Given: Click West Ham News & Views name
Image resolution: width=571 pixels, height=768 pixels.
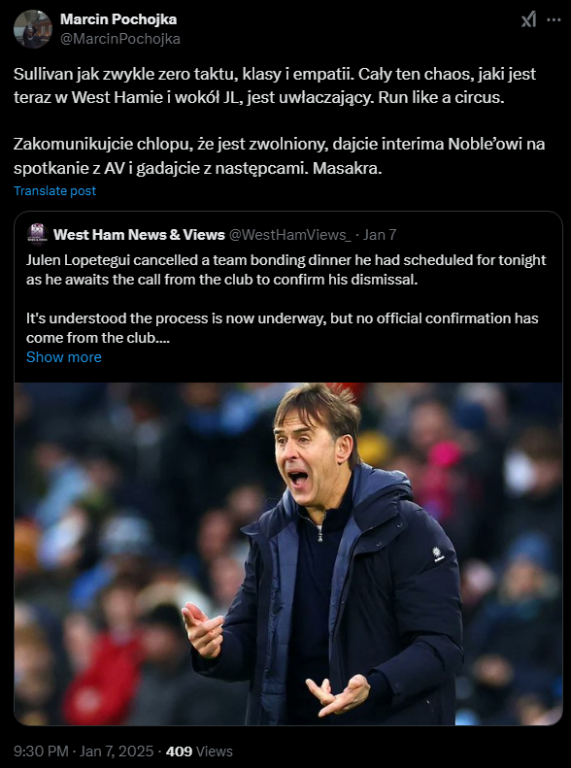Looking at the screenshot, I should coord(139,235).
